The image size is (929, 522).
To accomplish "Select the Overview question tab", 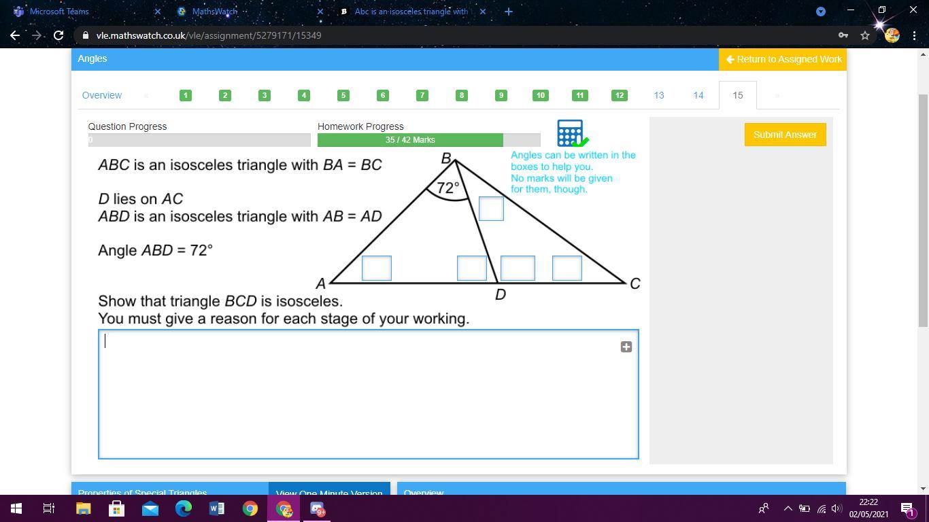I will pyautogui.click(x=102, y=95).
